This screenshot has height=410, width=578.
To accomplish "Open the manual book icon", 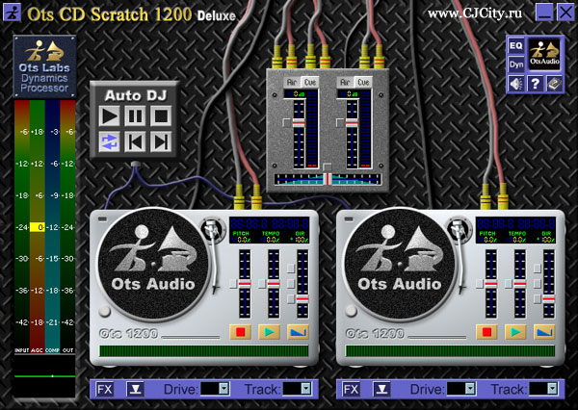I will pos(554,84).
